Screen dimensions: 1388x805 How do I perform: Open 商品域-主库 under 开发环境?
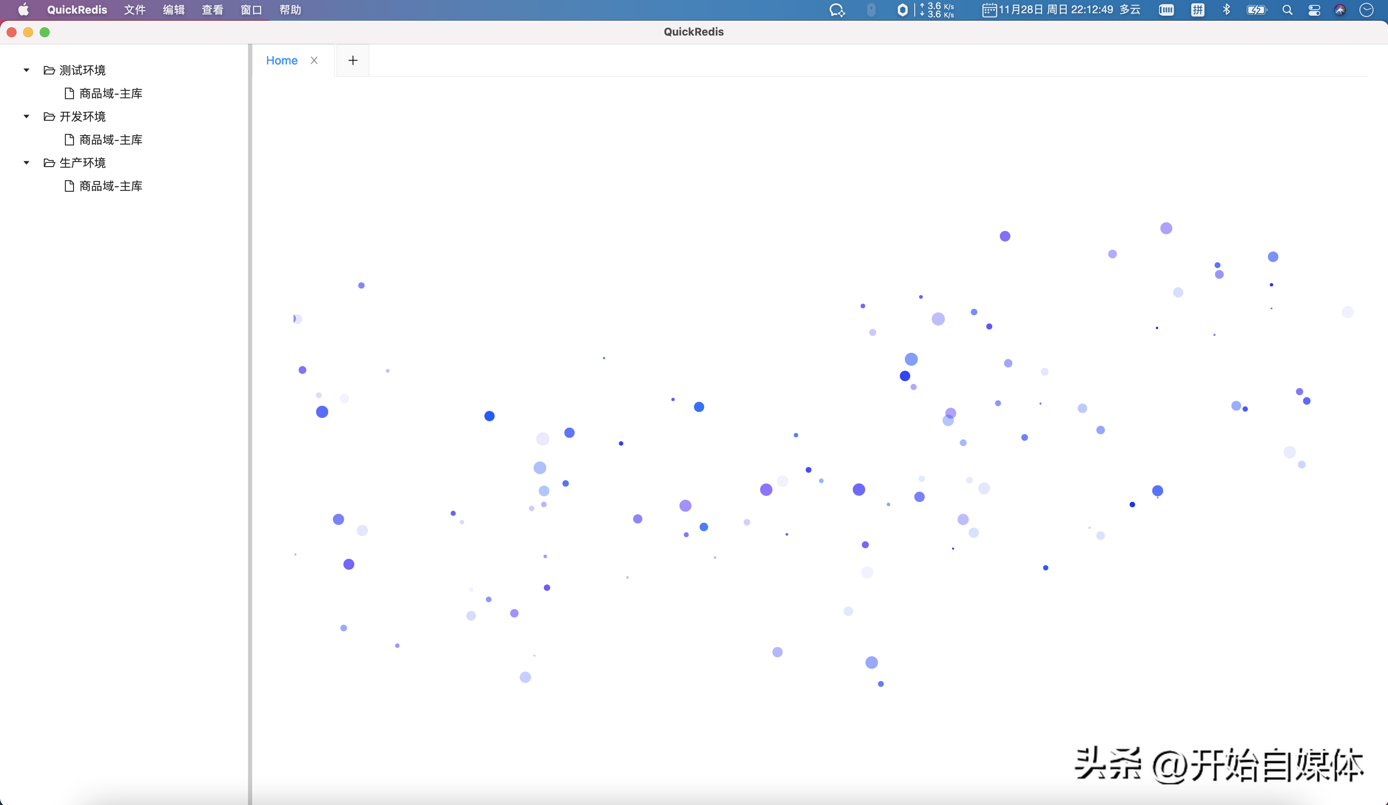coord(111,139)
